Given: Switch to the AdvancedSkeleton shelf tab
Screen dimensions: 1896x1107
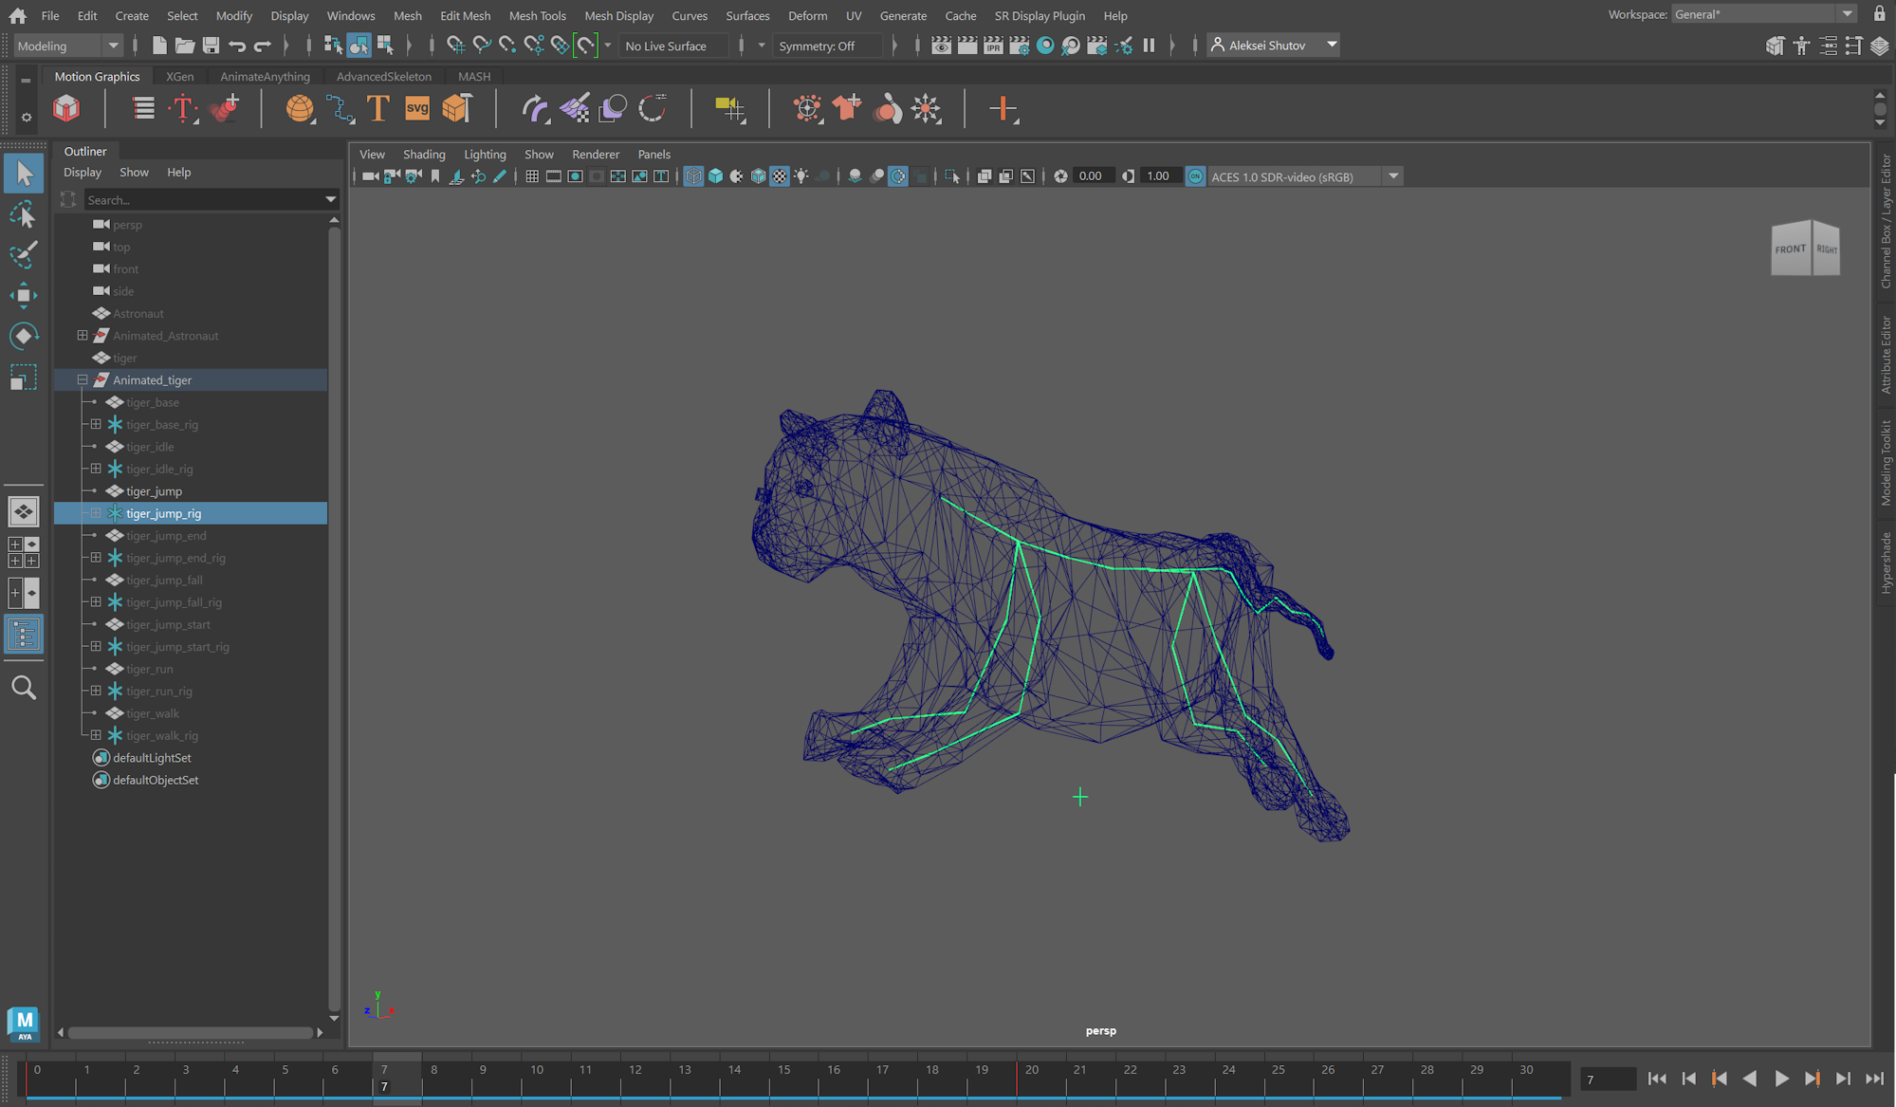Looking at the screenshot, I should 383,77.
